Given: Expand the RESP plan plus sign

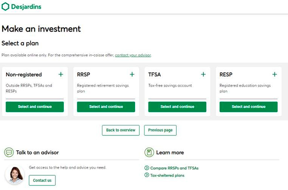Looking at the screenshot, I should [x=275, y=75].
